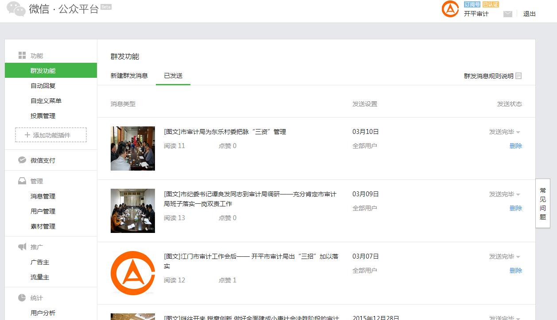Click the 管理 inbox icon
Viewport: 557px width, 320px height.
pos(22,181)
